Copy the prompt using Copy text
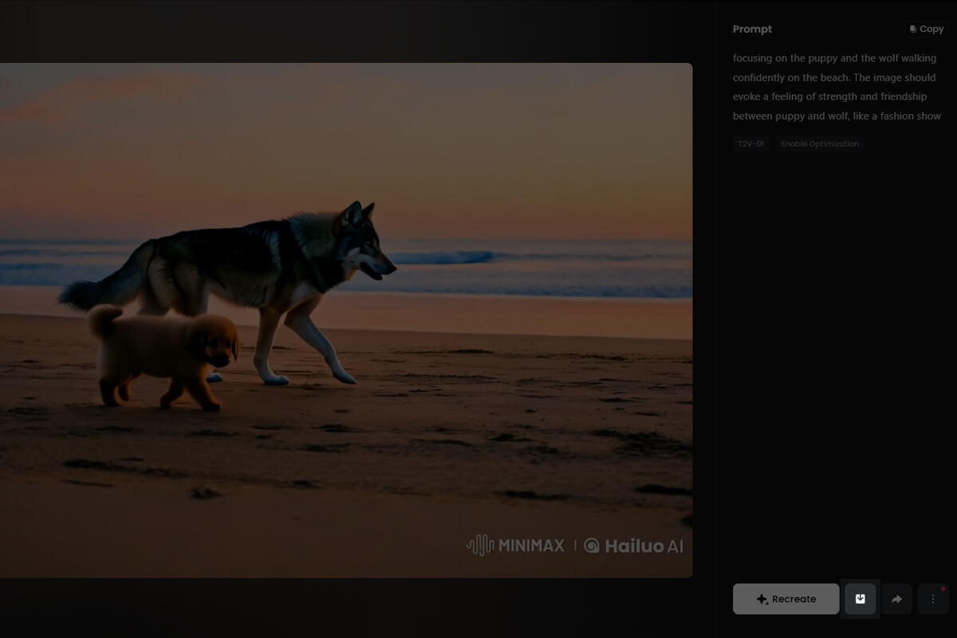 tap(931, 29)
